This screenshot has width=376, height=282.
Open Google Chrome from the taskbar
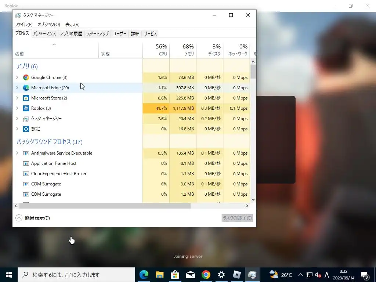206,275
